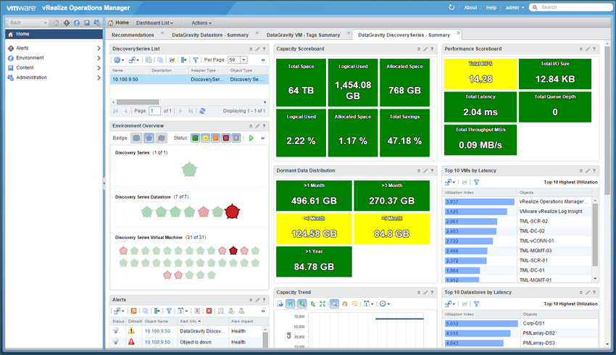Screen dimensions: 616x355
Task: Click the filter funnel in Discovery Series List
Action: 195,60
